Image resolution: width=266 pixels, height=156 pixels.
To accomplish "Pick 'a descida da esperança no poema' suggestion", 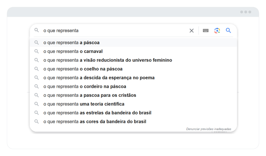I will pyautogui.click(x=133, y=77).
